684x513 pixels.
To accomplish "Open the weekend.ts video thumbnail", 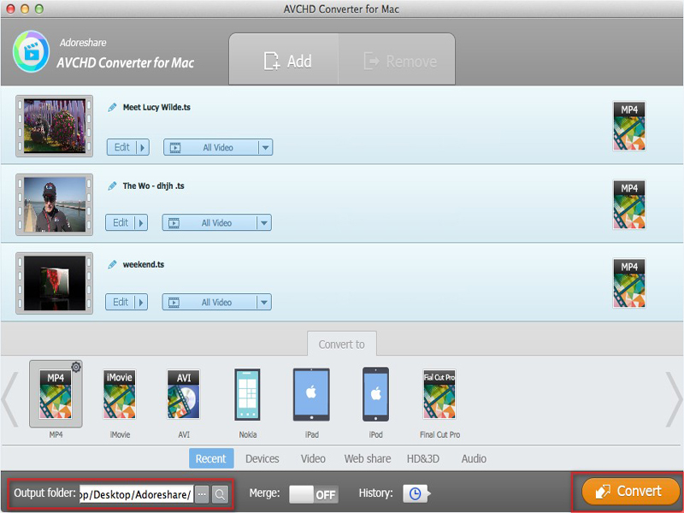I will pyautogui.click(x=55, y=283).
